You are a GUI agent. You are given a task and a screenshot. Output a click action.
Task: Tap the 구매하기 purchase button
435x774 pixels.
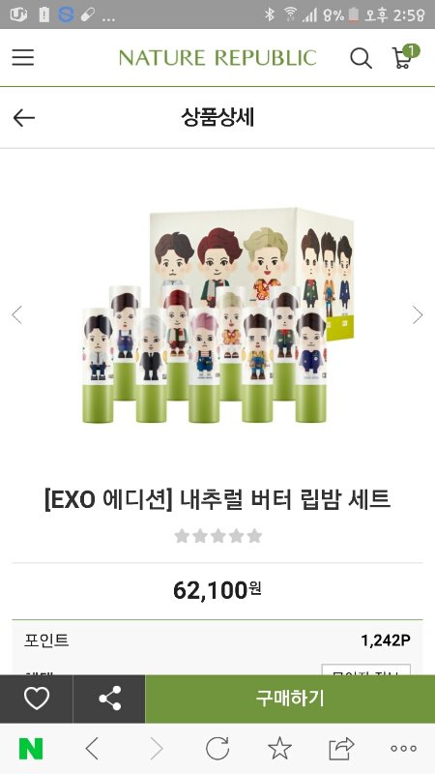coord(290,699)
